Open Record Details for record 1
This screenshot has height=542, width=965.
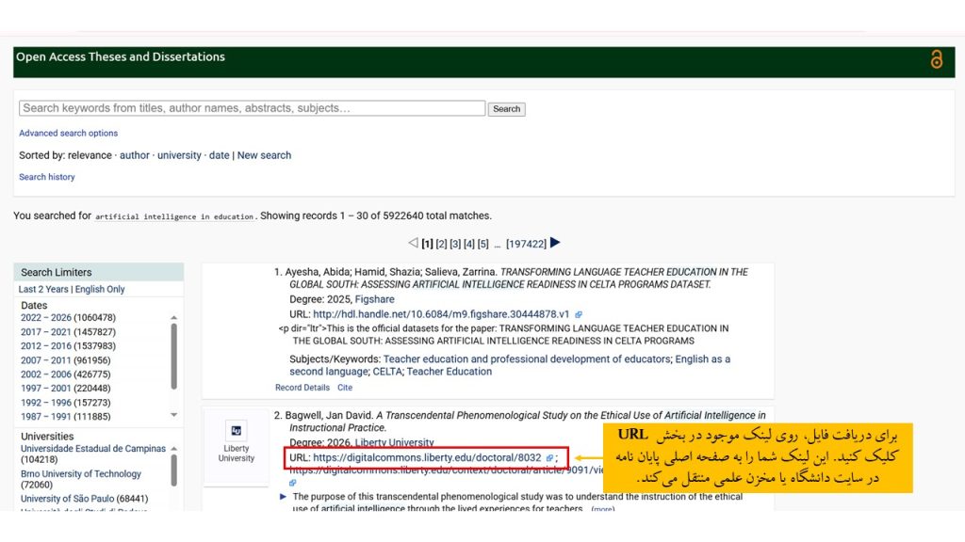303,388
